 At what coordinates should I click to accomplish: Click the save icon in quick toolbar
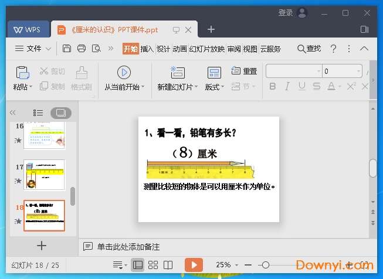pyautogui.click(x=67, y=49)
